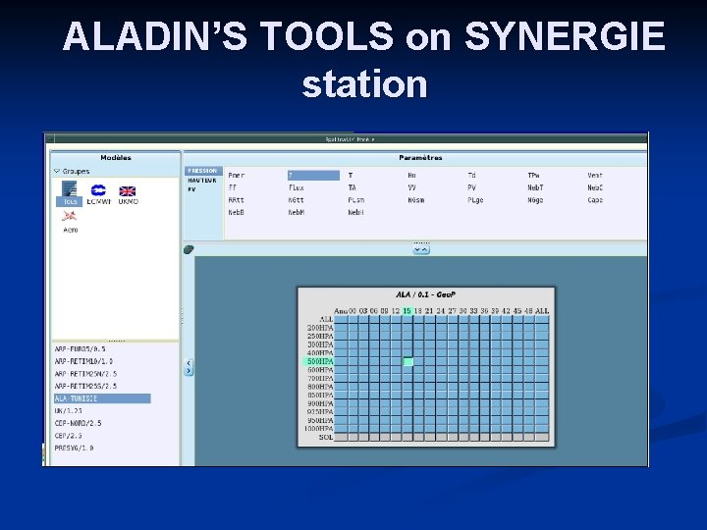
Task: Select the NebB parameter
Action: click(237, 212)
